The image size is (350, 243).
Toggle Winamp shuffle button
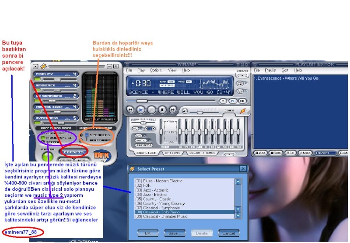point(240,92)
